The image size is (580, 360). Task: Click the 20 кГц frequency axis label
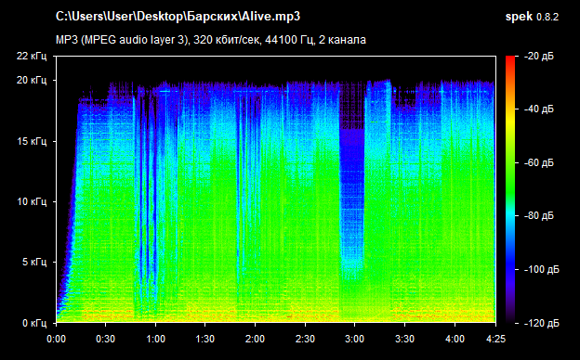32,80
